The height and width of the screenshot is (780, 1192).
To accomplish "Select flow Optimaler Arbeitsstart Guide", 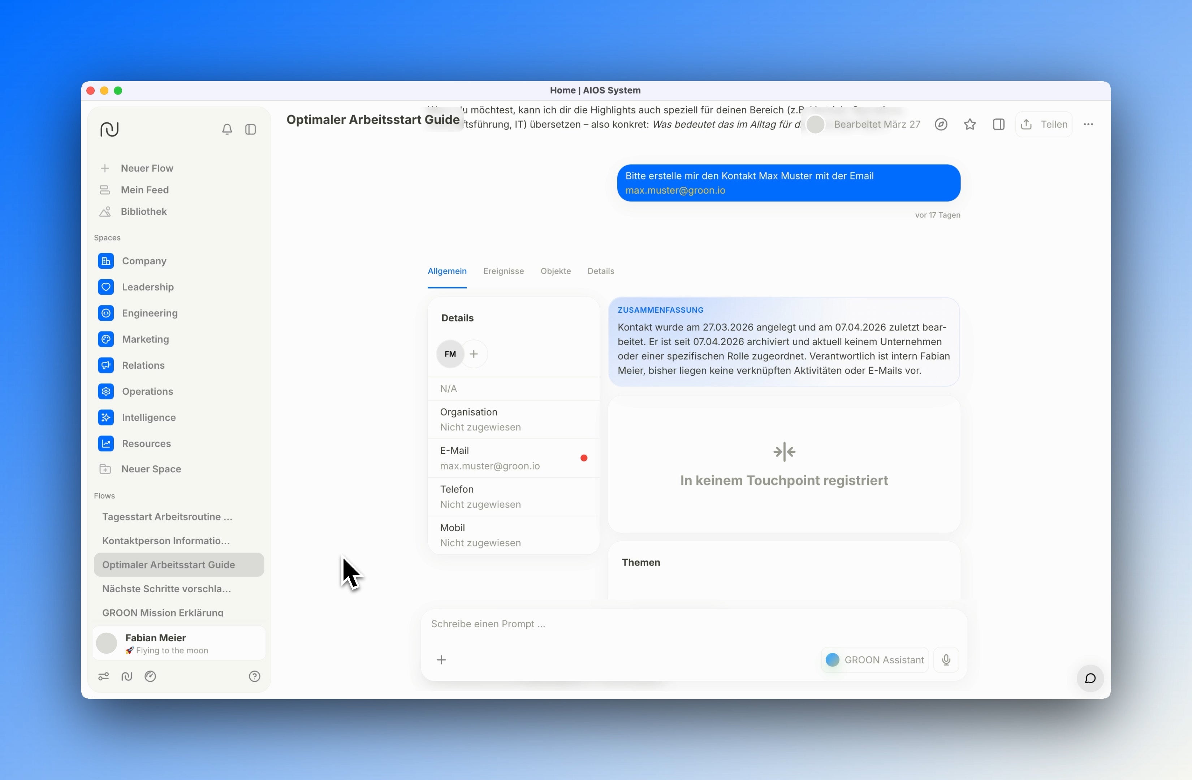I will pyautogui.click(x=179, y=565).
